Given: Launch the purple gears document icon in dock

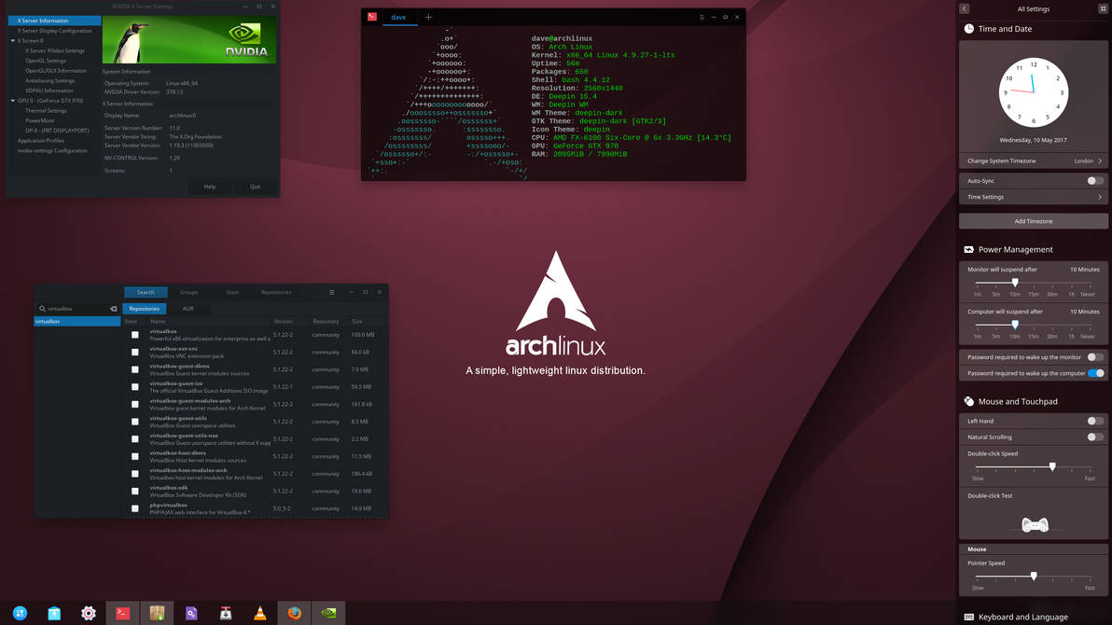Looking at the screenshot, I should [191, 613].
